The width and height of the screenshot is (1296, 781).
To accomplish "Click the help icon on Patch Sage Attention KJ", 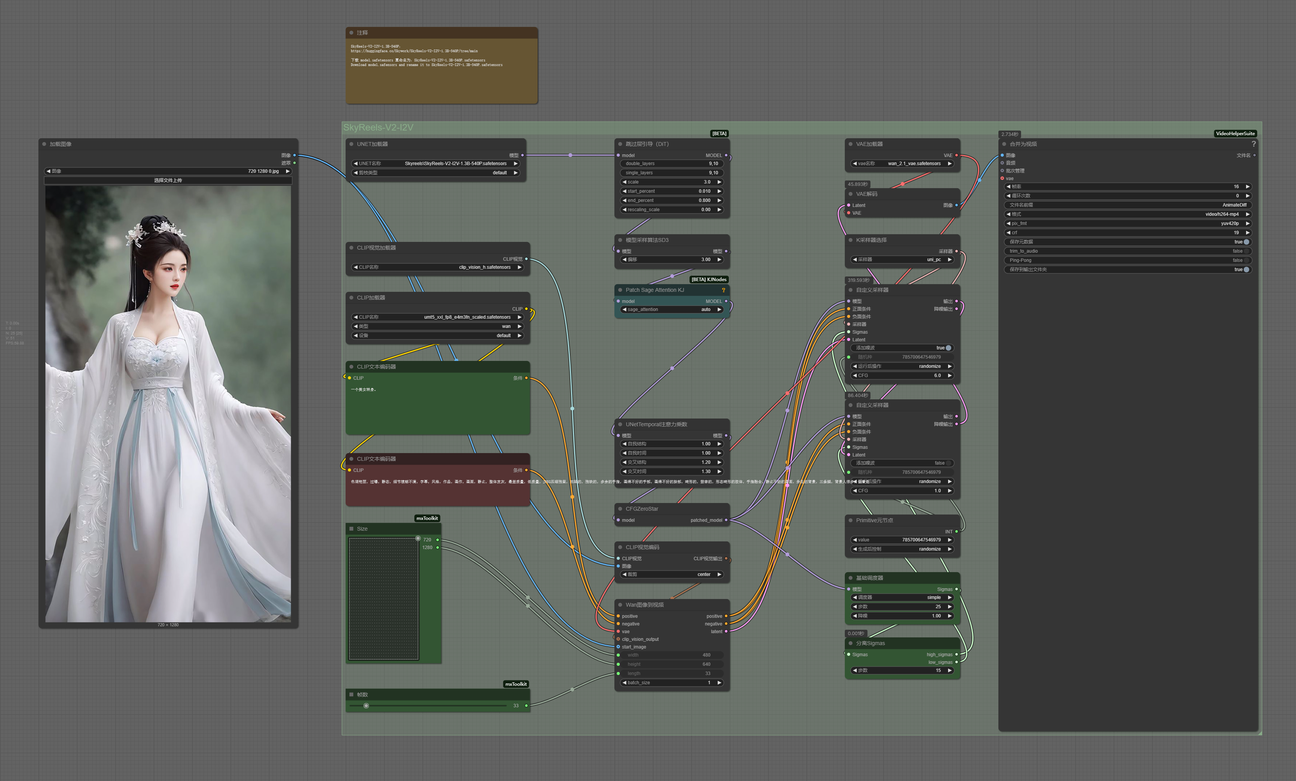I will pos(723,290).
